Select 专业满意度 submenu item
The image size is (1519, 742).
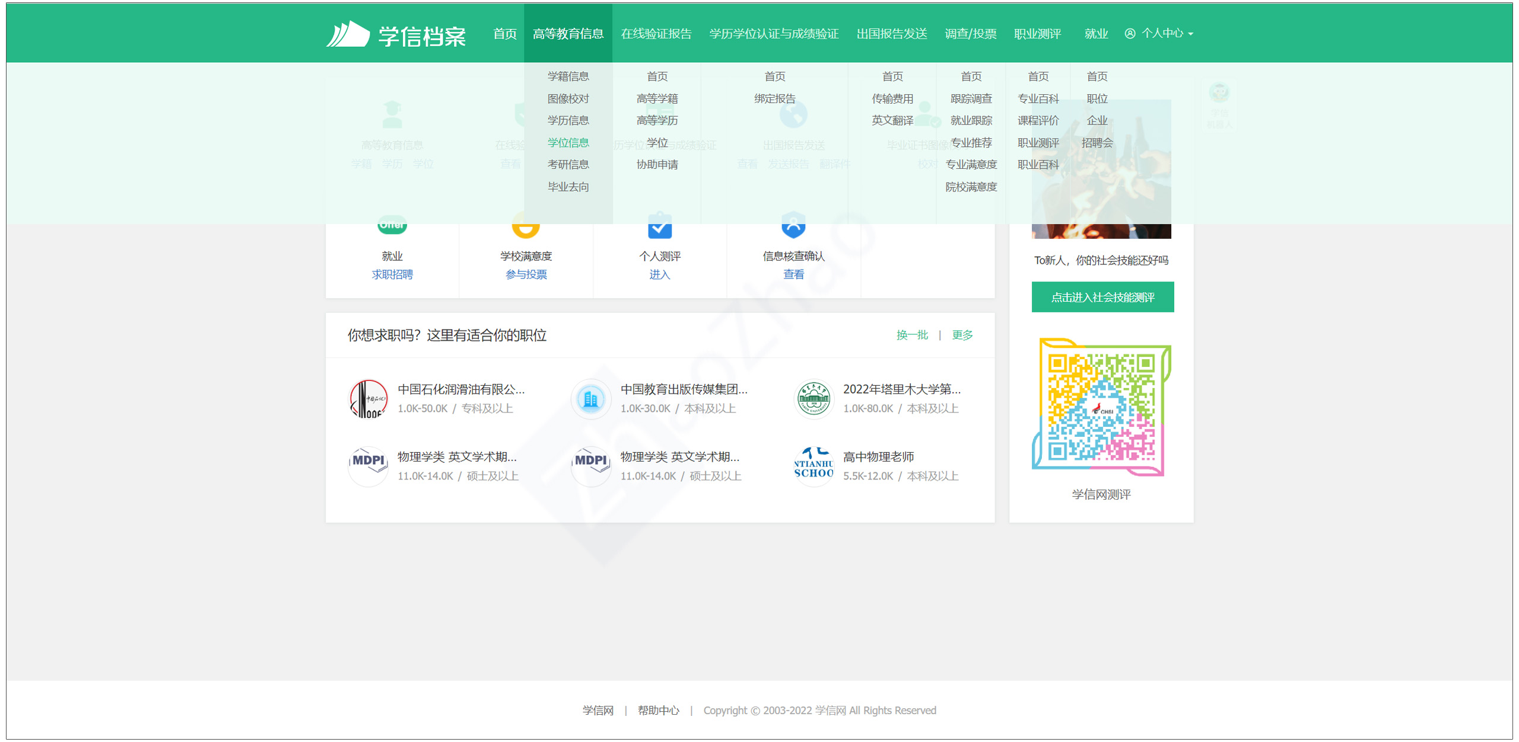point(971,165)
